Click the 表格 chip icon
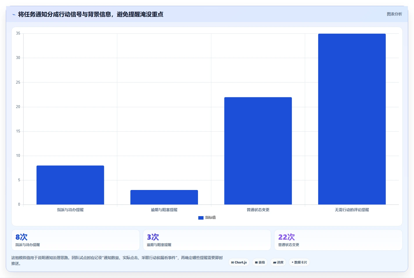 click(256, 263)
